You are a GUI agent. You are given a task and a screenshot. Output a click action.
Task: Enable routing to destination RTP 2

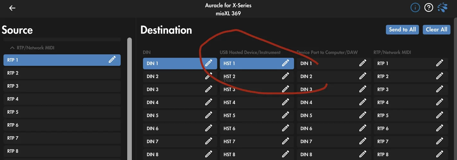click(x=401, y=76)
